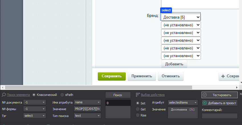This screenshot has width=242, height=125.
Task: Open the № формы dropdown
Action: click(34, 109)
